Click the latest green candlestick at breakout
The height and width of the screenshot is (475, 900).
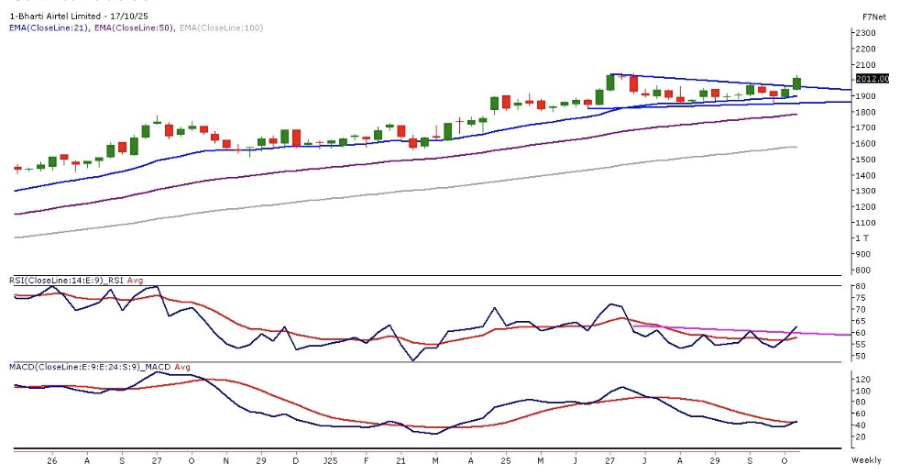tap(796, 83)
